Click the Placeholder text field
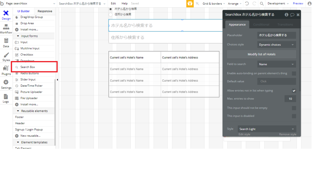Image resolution: width=315 pixels, height=177 pixels. coord(276,35)
